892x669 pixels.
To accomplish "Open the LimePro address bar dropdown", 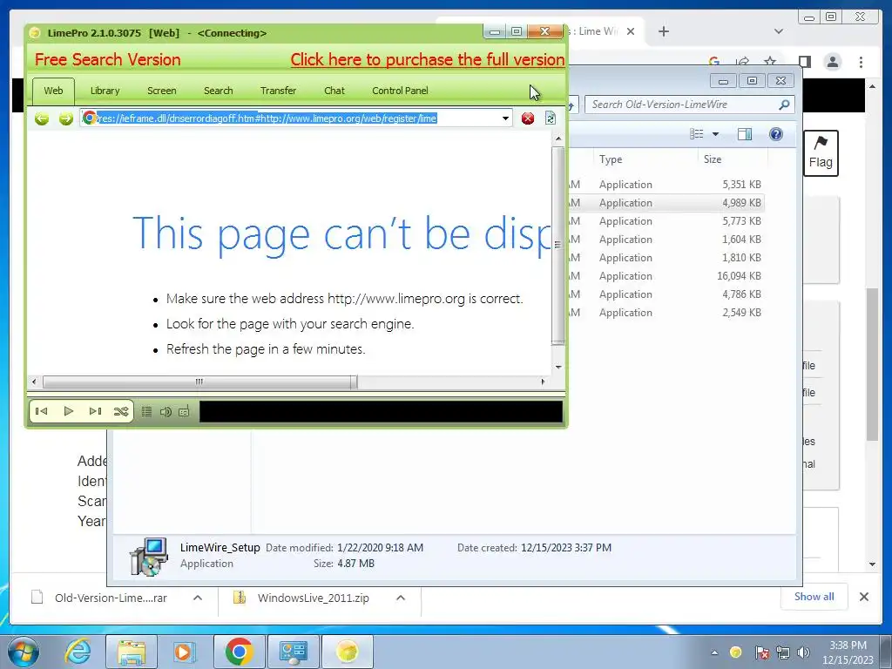I will point(505,118).
